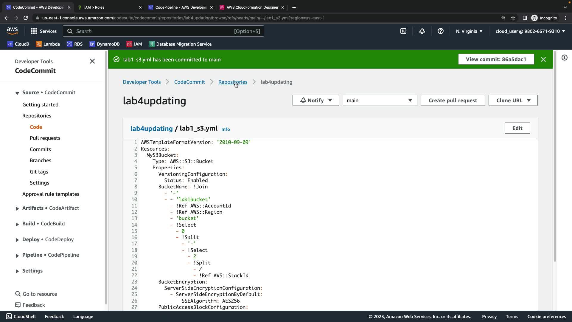Screen dimensions: 572x322
Task: Open the main branch dropdown
Action: click(380, 100)
